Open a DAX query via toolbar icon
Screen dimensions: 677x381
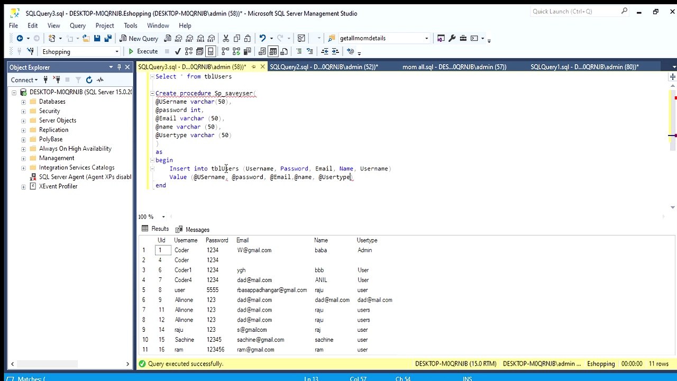211,38
